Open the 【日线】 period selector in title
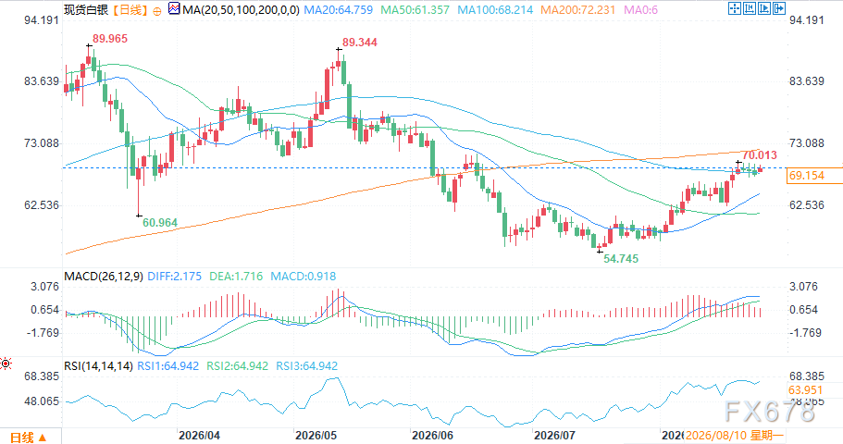Screen dimensions: 843x444 click(x=130, y=9)
